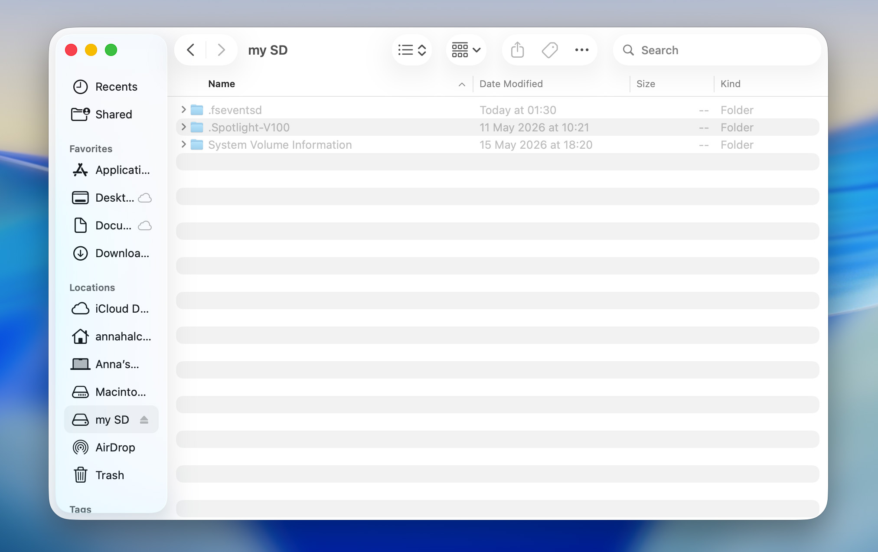Go forward with the forward arrow
The height and width of the screenshot is (552, 878).
pyautogui.click(x=221, y=50)
